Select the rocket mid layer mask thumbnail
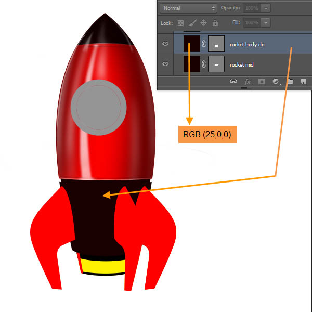Image resolution: width=312 pixels, height=312 pixels. tap(216, 64)
